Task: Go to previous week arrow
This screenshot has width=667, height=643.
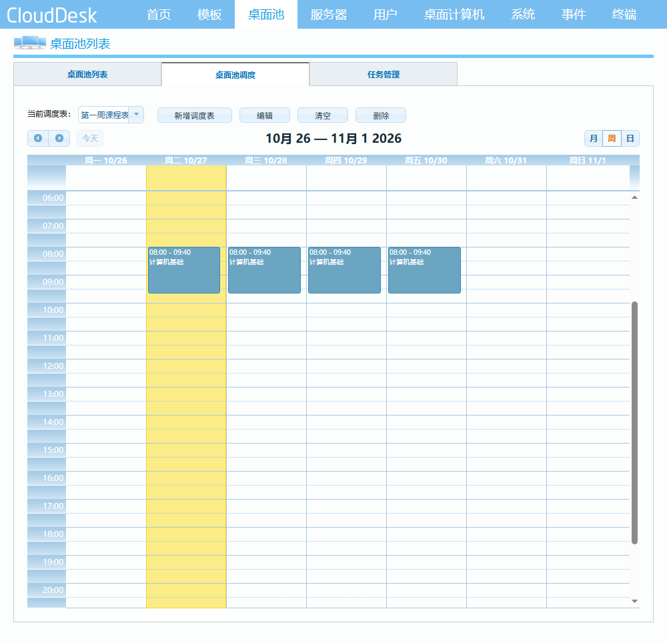Action: [x=38, y=138]
